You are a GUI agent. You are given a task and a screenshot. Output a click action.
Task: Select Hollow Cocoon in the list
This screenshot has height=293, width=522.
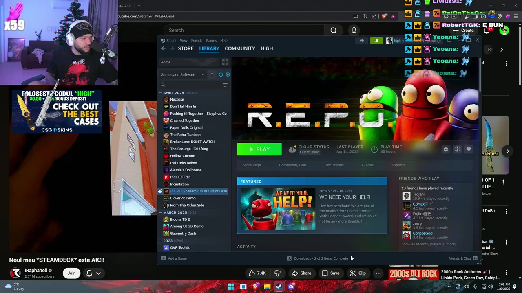pyautogui.click(x=182, y=156)
